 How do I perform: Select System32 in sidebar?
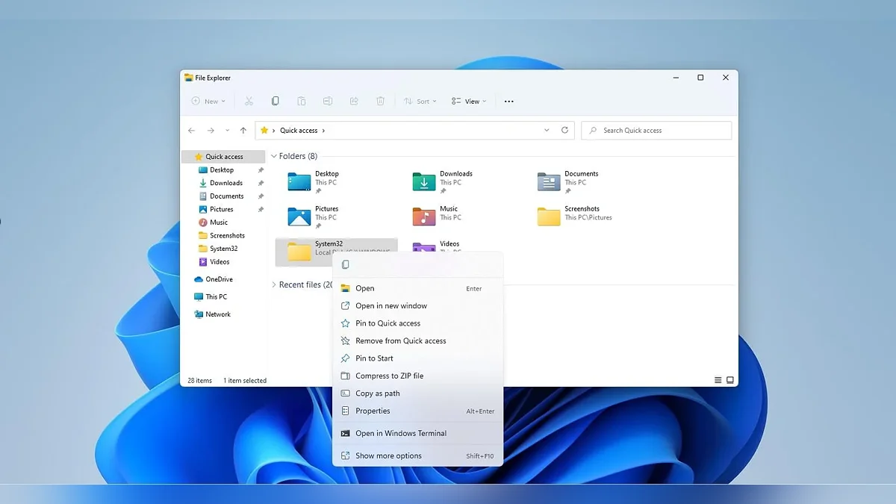(224, 249)
